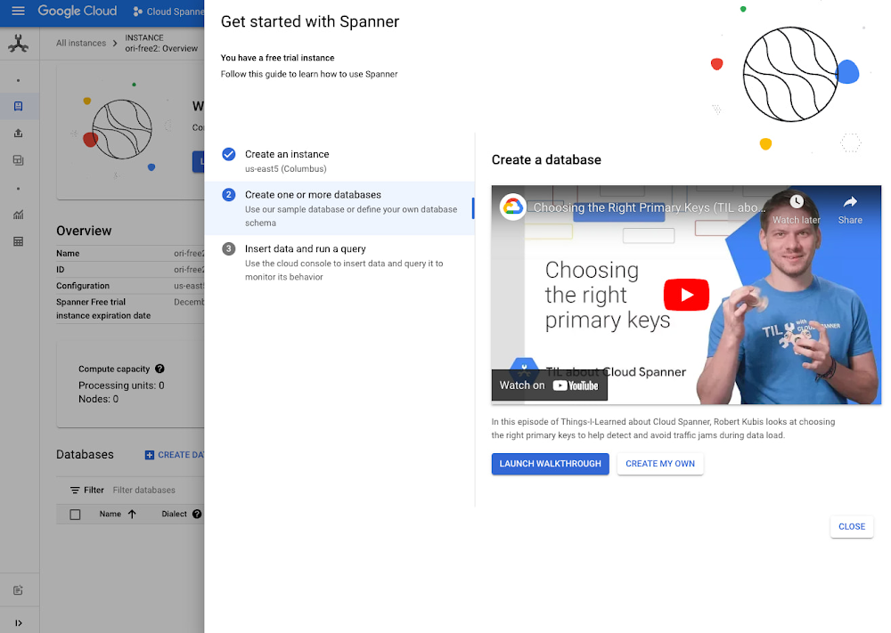Click the wrench utility icon in the sidebar
The height and width of the screenshot is (633, 891).
pyautogui.click(x=20, y=42)
